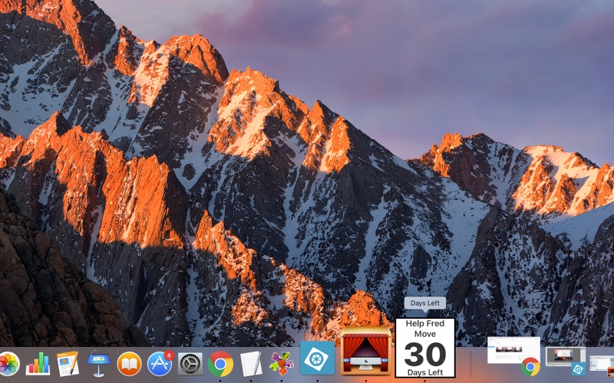Open the App Store icon
The image size is (614, 383).
point(160,364)
